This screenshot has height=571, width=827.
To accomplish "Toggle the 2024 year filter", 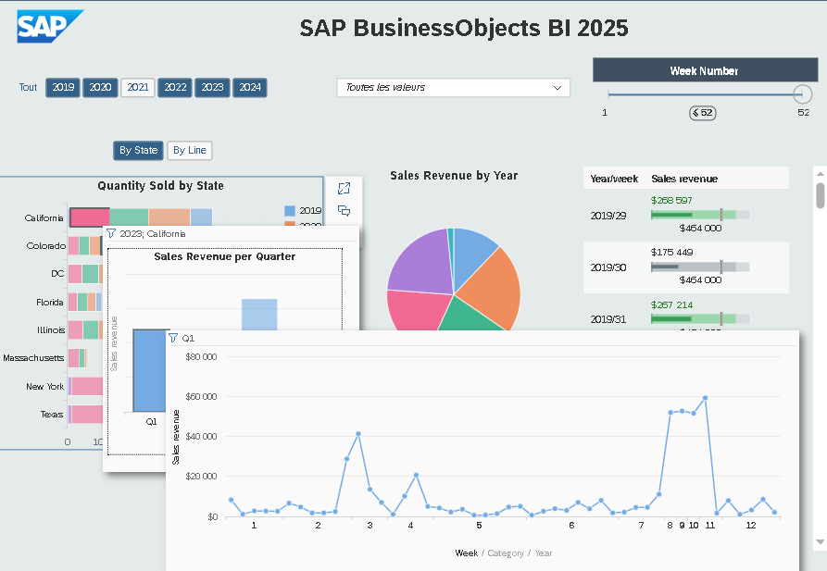I will [x=250, y=88].
